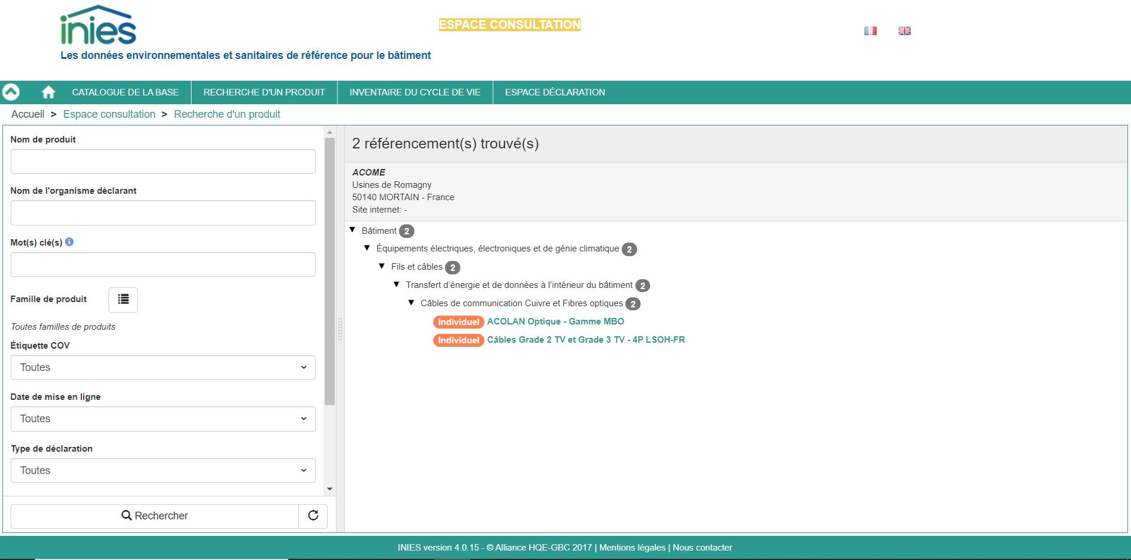Click "2 référencement(s) trouvé(s)" heading

pos(446,144)
